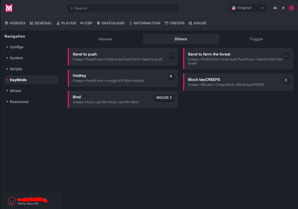Click the user avatar smiley icon
This screenshot has width=298, height=209.
pyautogui.click(x=12, y=201)
